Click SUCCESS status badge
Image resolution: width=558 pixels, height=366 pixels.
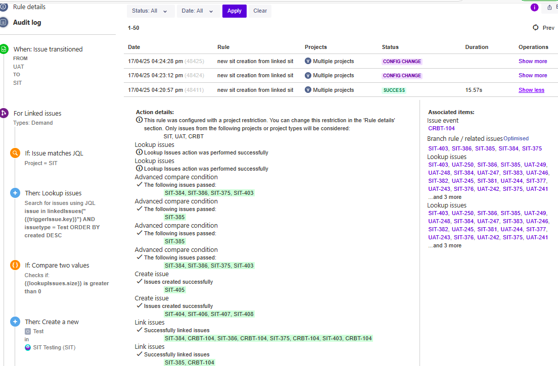point(394,90)
